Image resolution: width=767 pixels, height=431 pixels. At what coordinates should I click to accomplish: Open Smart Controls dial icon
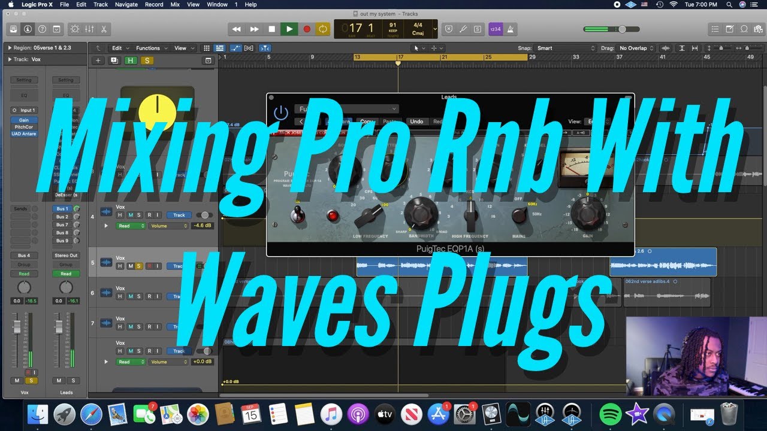tap(75, 29)
